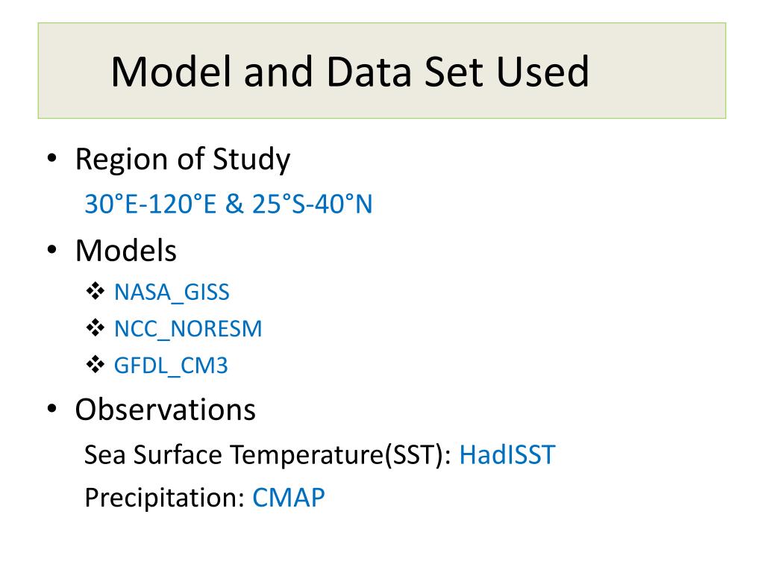
Task: Click the round bullet beside Models
Action: tap(52, 250)
